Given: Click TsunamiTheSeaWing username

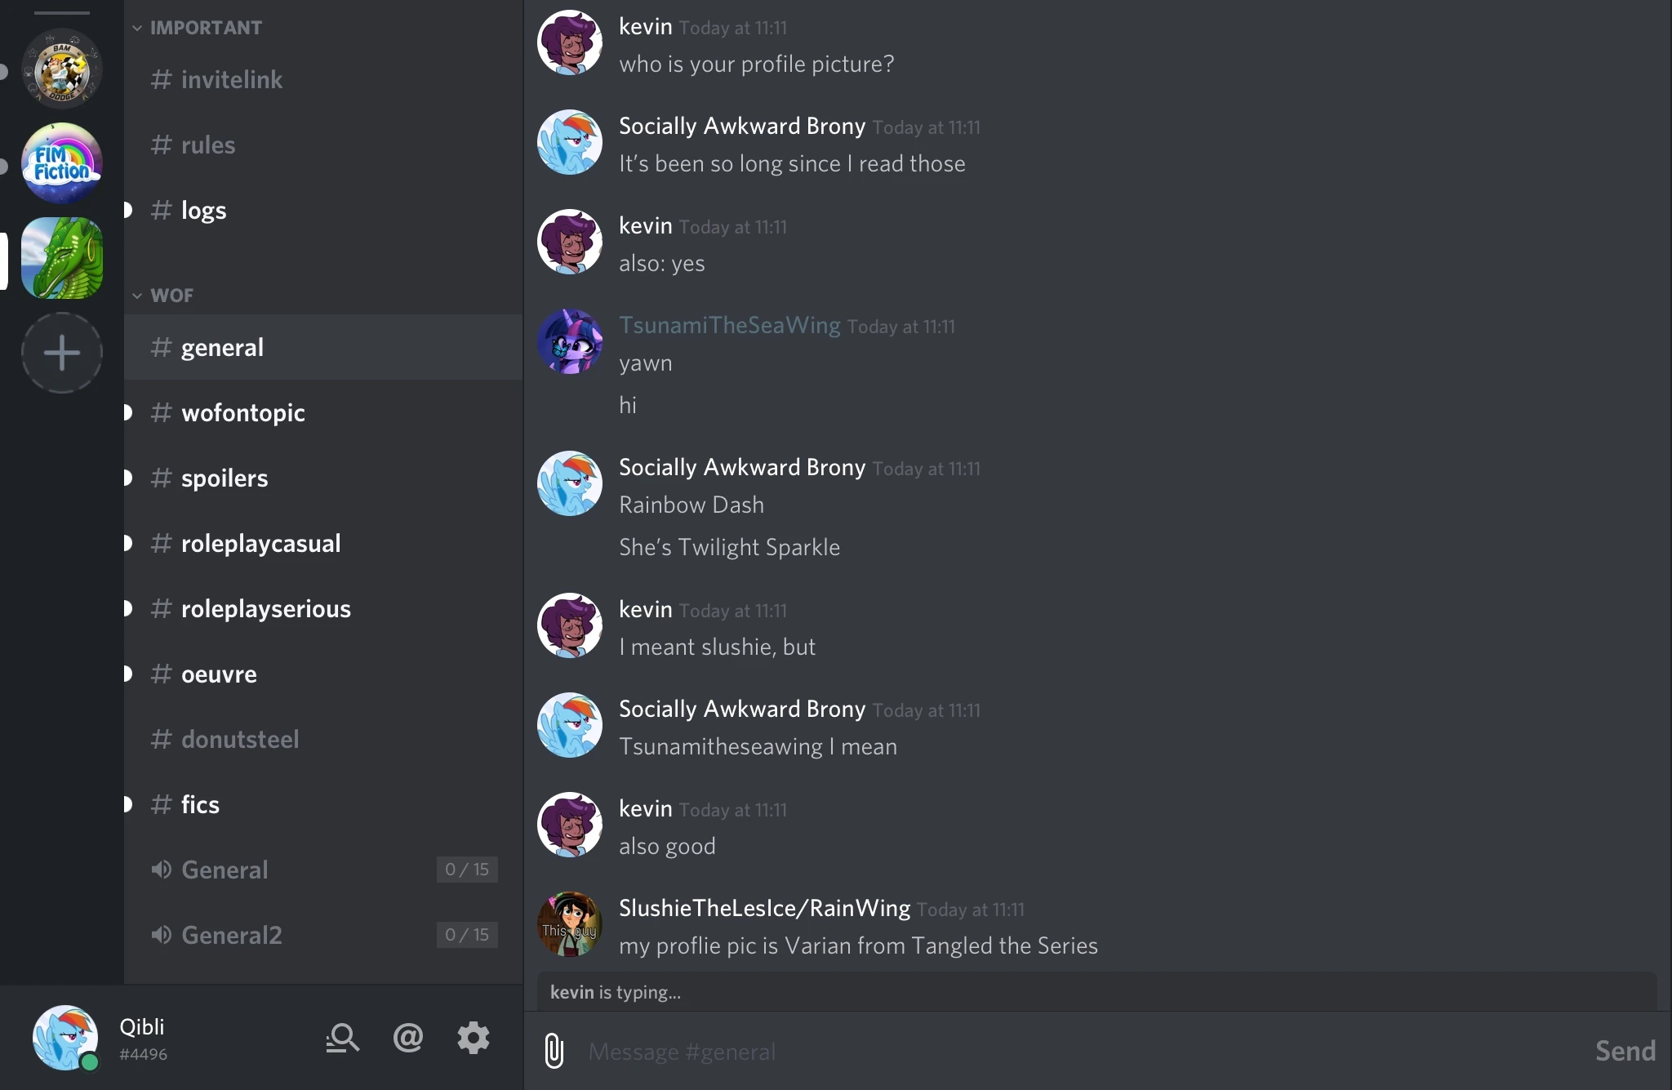Looking at the screenshot, I should point(729,325).
